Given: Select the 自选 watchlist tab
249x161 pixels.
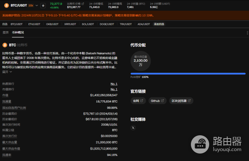Looking at the screenshot, I should (5, 24).
